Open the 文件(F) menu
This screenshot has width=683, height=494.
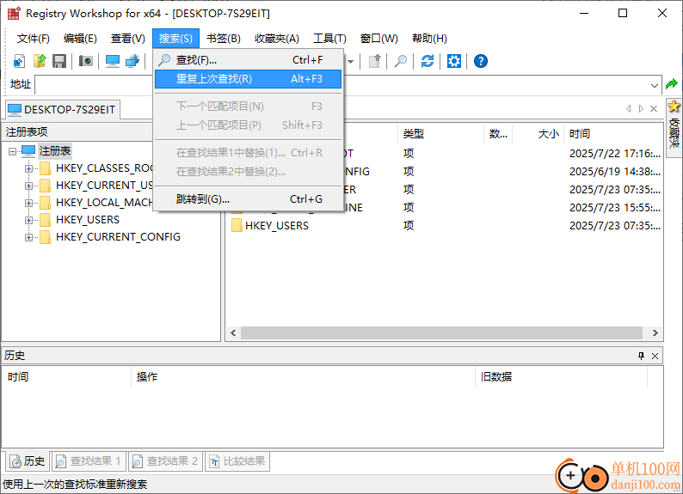coord(33,39)
